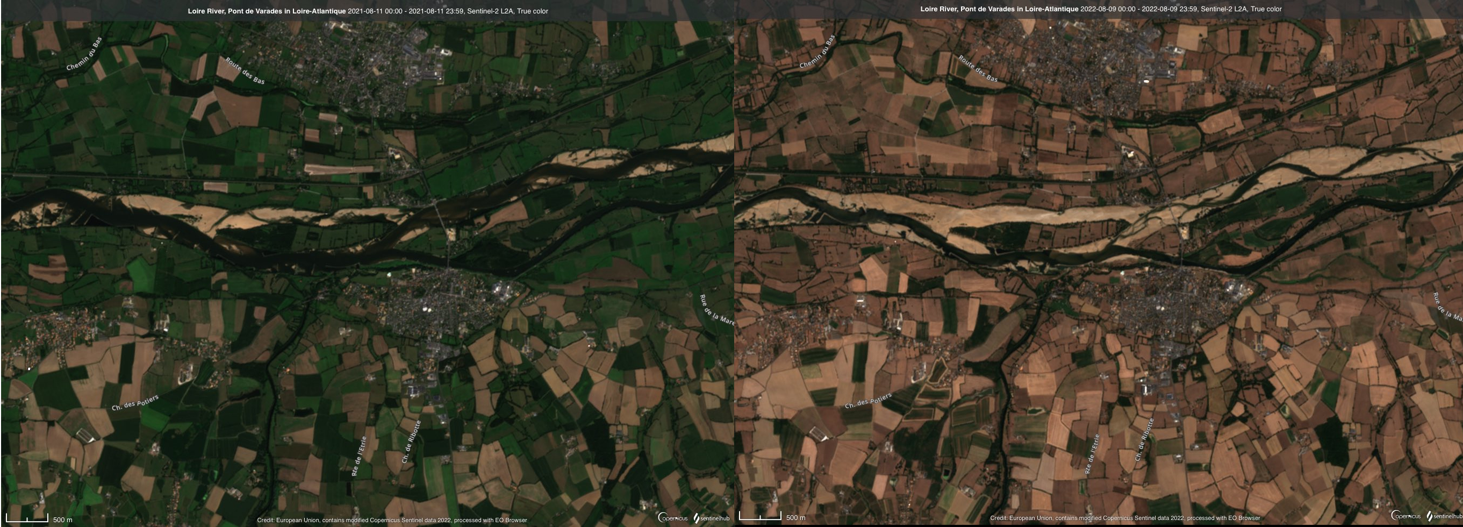Select the 2021-08-11 Loire River title text

(368, 11)
